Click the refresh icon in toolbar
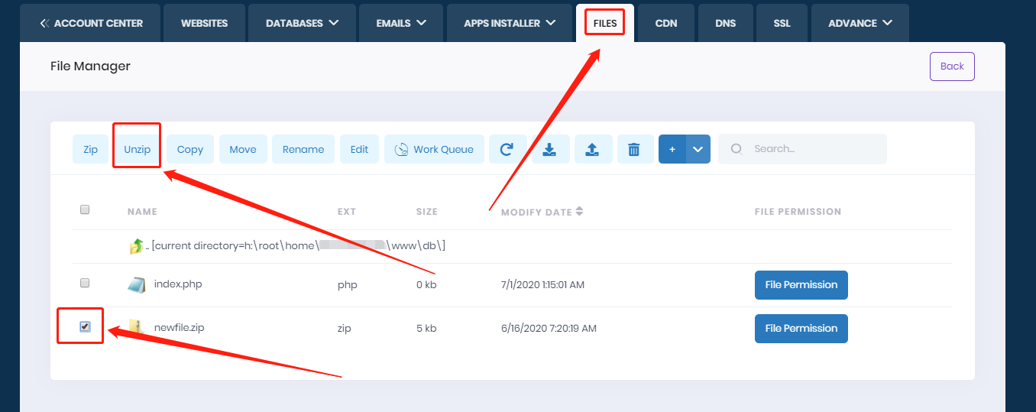The width and height of the screenshot is (1036, 412). (x=506, y=149)
